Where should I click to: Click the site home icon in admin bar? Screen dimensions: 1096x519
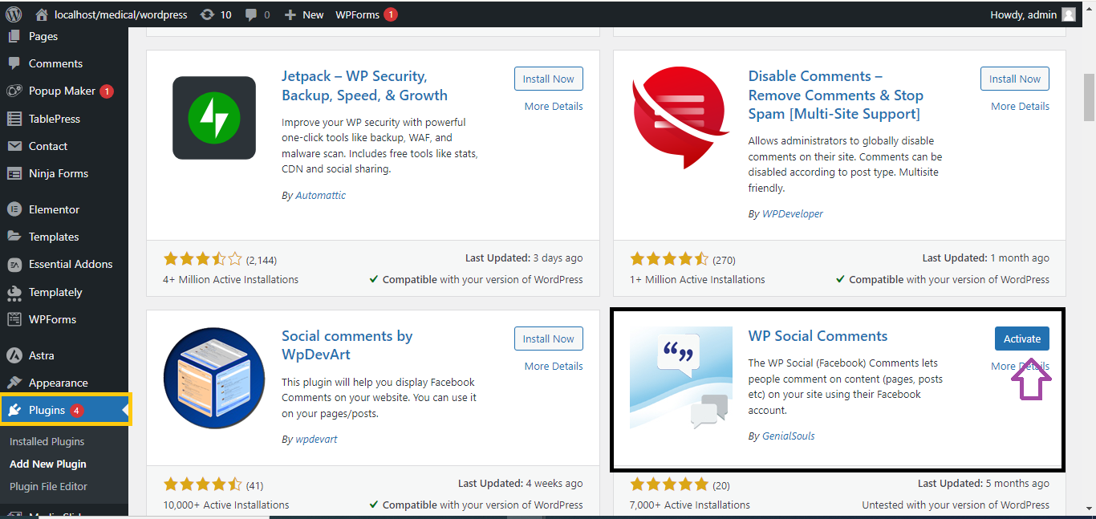coord(42,14)
